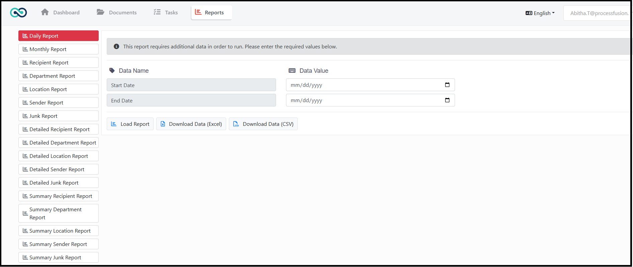Click the language flag icon beside English
The image size is (633, 267).
[529, 13]
